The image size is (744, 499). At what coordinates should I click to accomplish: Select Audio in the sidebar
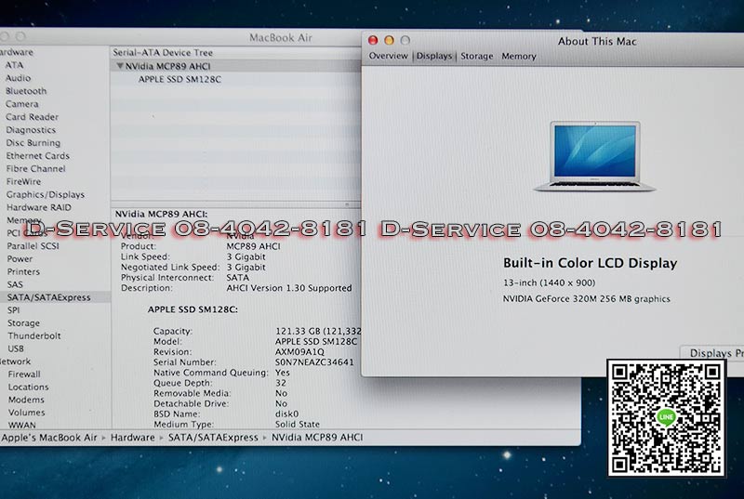(x=18, y=78)
